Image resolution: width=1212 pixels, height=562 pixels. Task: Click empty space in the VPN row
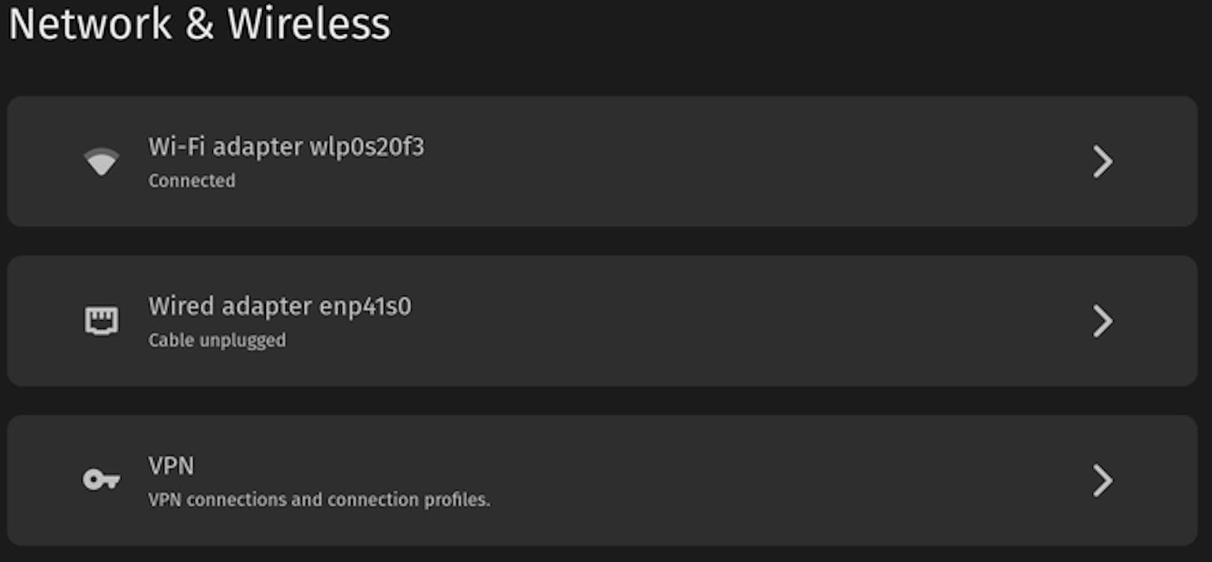[710, 480]
